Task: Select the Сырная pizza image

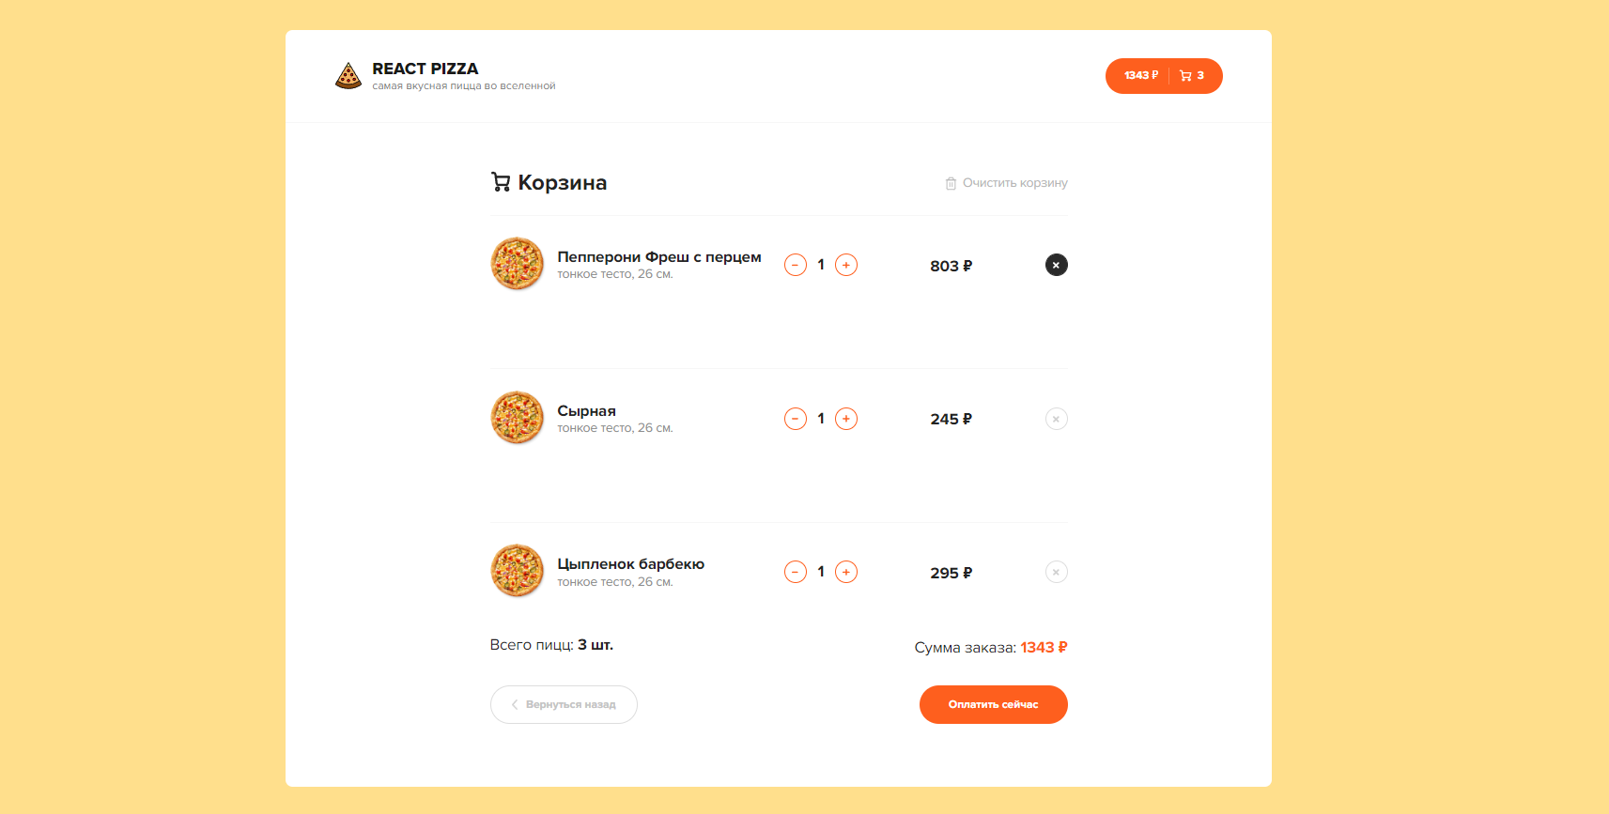Action: tap(517, 417)
